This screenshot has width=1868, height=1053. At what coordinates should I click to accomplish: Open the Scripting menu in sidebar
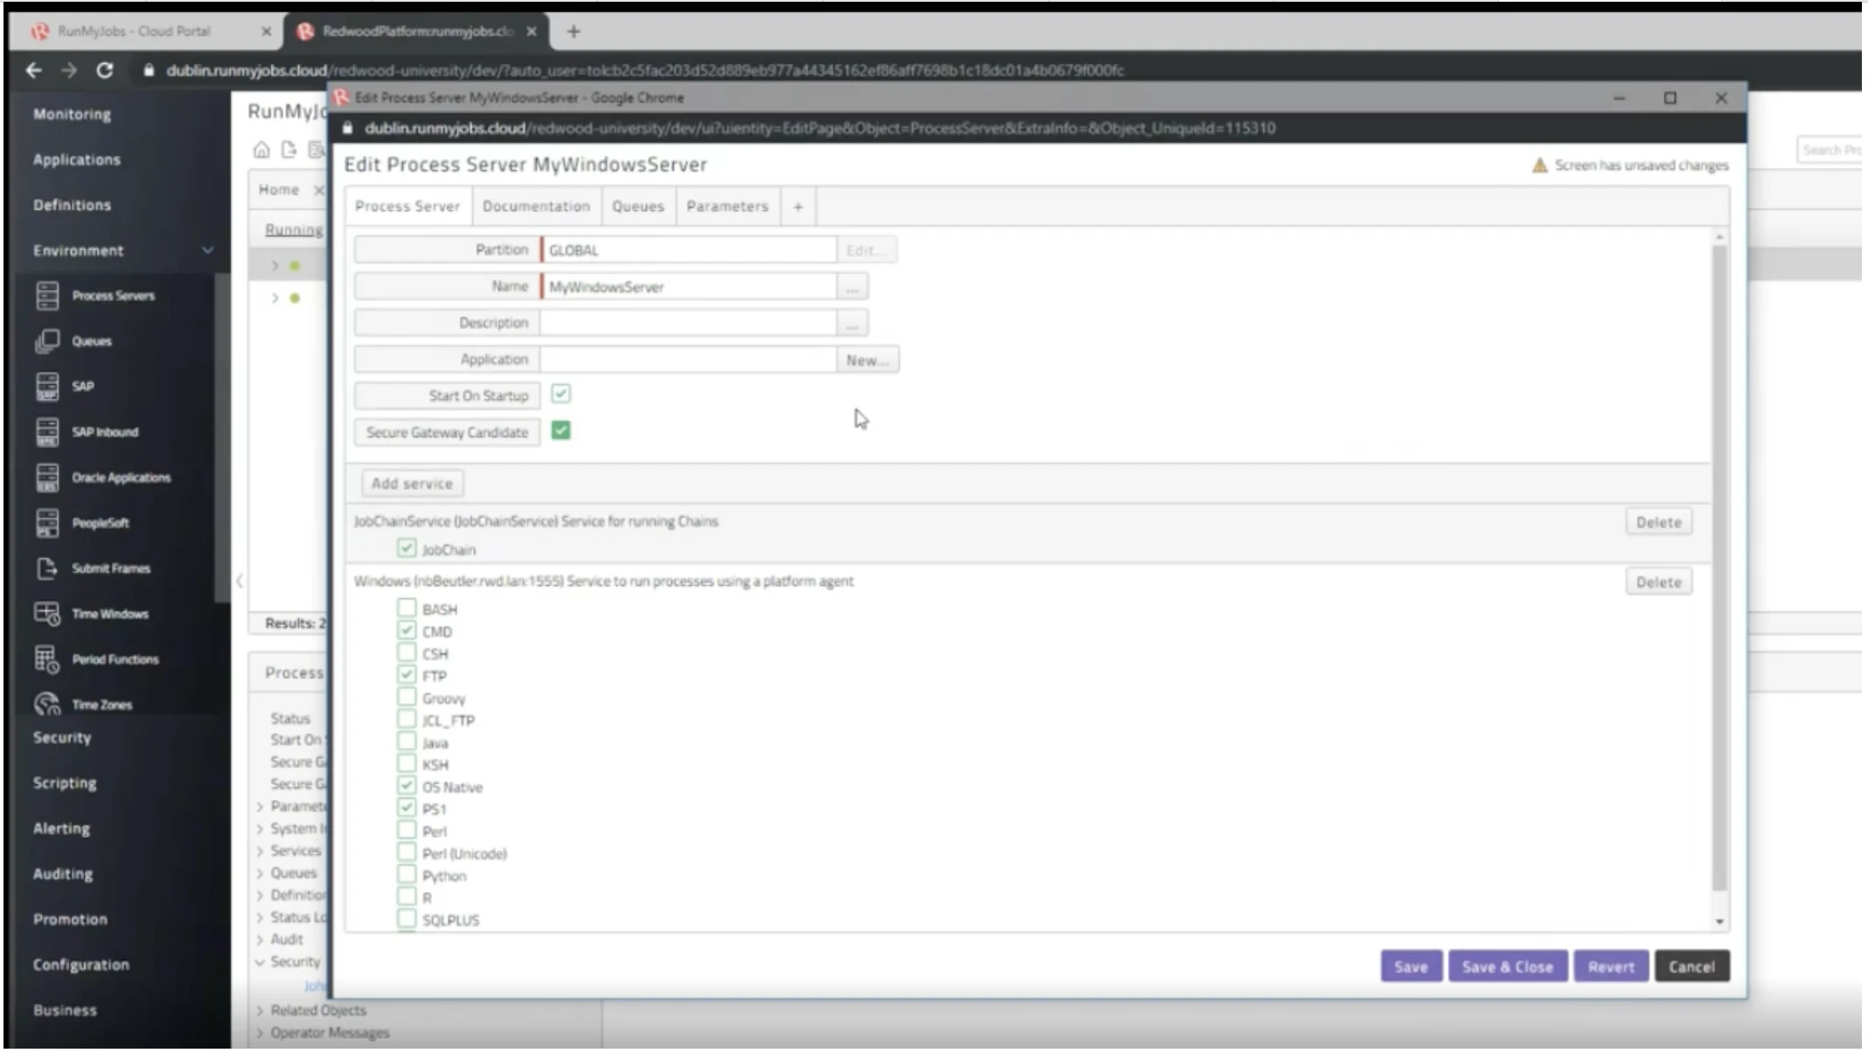65,783
